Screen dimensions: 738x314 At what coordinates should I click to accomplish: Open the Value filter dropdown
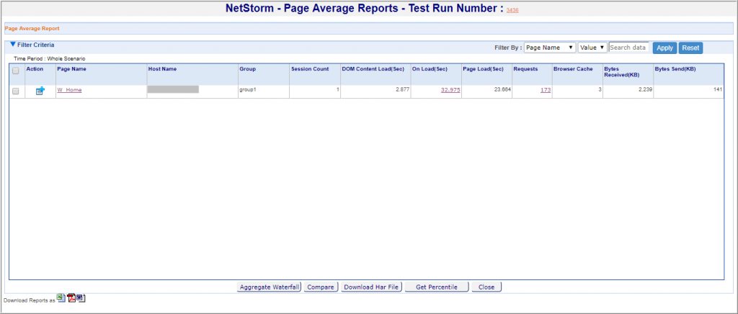(592, 48)
